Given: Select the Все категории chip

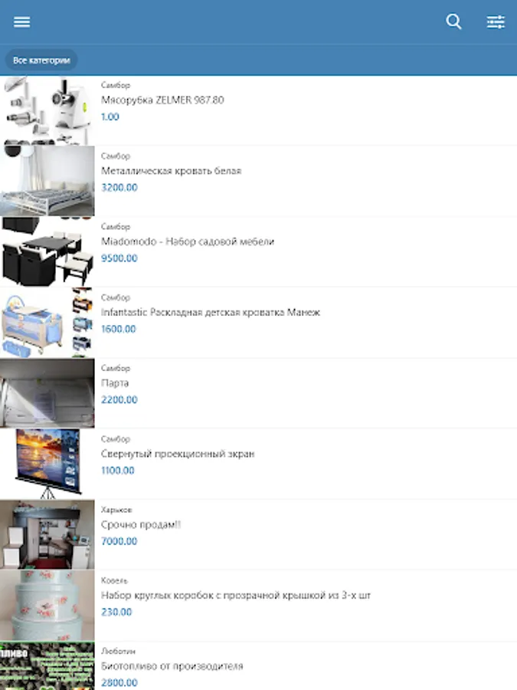Looking at the screenshot, I should click(41, 61).
